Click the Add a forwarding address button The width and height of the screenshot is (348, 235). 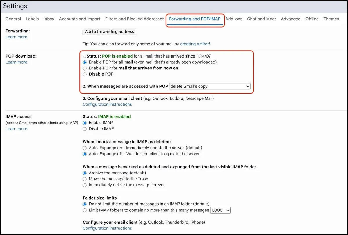(109, 31)
